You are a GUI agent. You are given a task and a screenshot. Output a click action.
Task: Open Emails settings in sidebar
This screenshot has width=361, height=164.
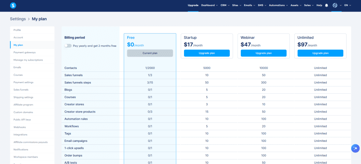[32, 67]
